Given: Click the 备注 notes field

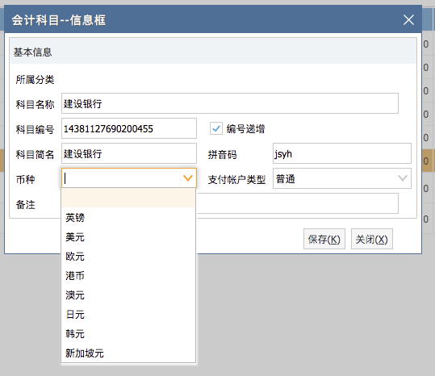Looking at the screenshot, I should click(x=297, y=203).
